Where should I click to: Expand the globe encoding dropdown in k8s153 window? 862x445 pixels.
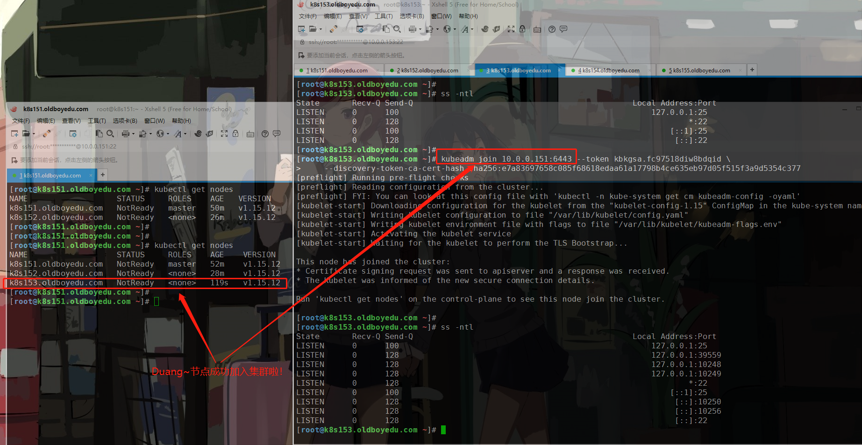(x=455, y=29)
